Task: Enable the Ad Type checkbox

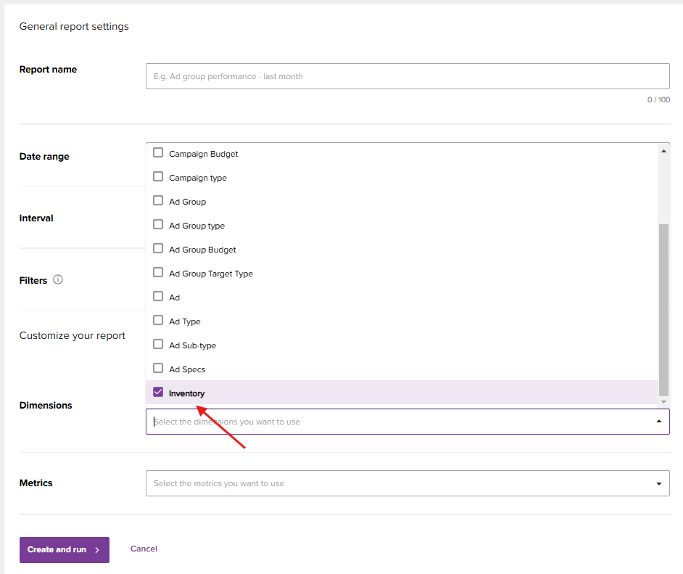Action: [x=158, y=320]
